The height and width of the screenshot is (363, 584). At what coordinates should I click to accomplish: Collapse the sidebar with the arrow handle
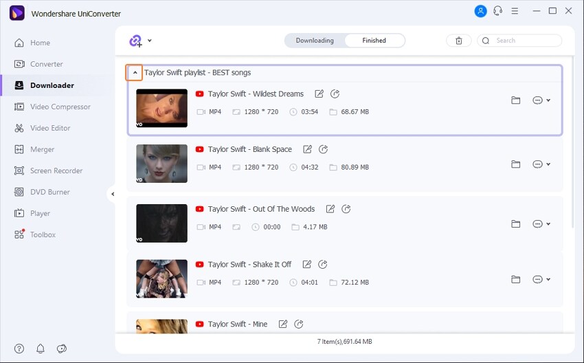[x=113, y=194]
